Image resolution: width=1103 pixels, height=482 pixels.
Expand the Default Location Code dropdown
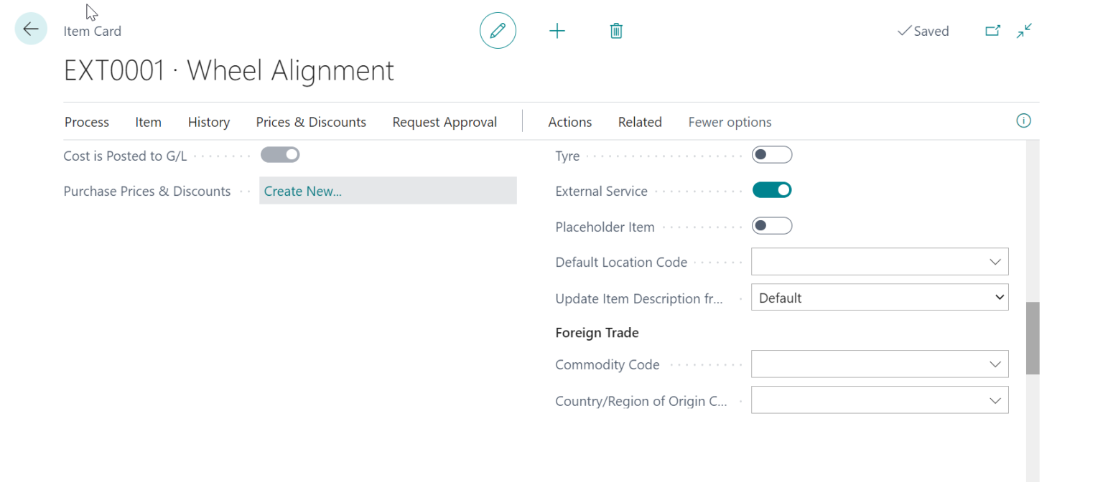coord(995,262)
